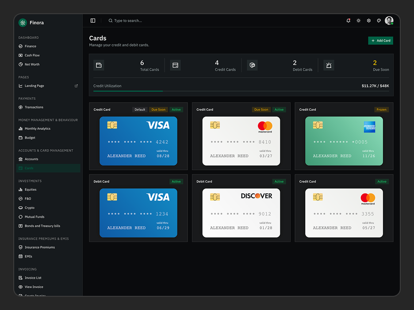Click the Due Soon alarm icon
Screen dimensions: 414x310
click(329, 65)
